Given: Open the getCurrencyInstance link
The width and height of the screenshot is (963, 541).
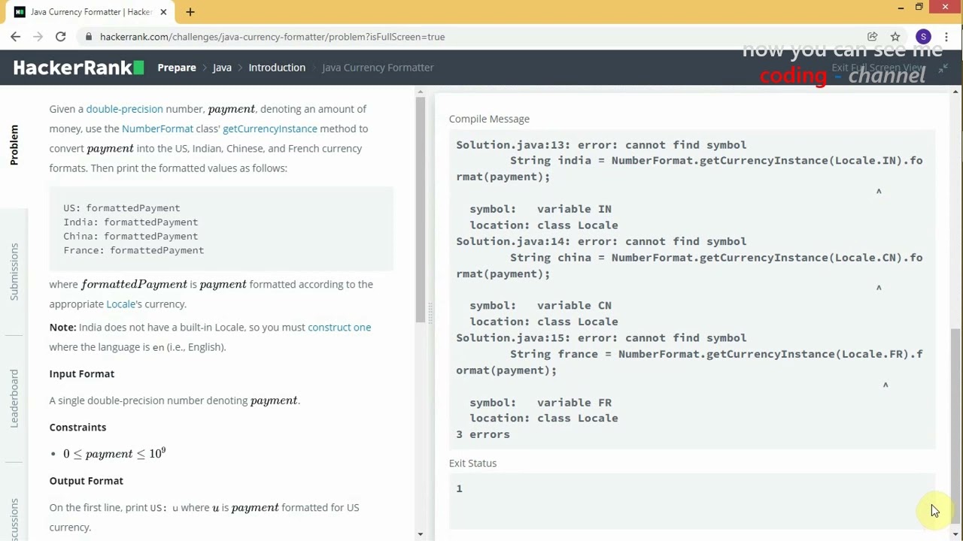Looking at the screenshot, I should click(x=270, y=128).
